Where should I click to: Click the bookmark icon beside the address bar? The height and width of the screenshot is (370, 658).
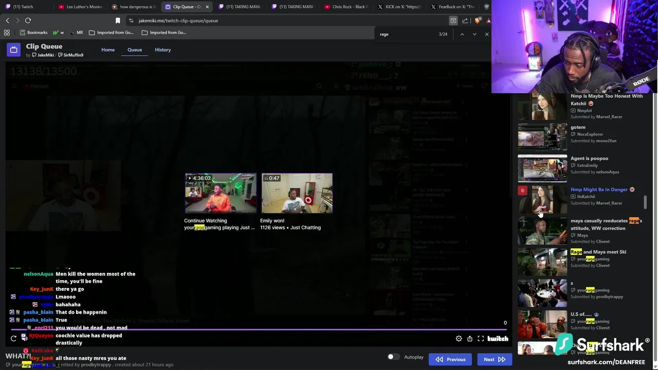tap(118, 21)
